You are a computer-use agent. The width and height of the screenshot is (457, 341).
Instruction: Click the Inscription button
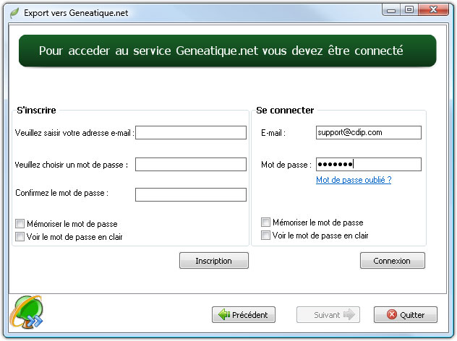[214, 261]
